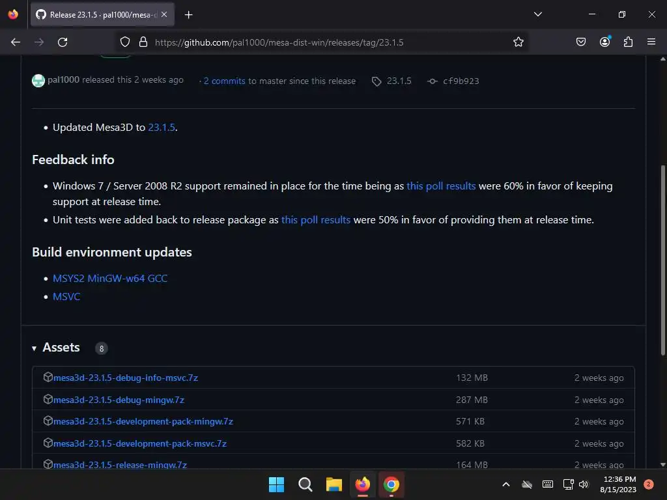Screen dimensions: 667x500
Task: Open the 23.1.5 tag link
Action: 391,81
